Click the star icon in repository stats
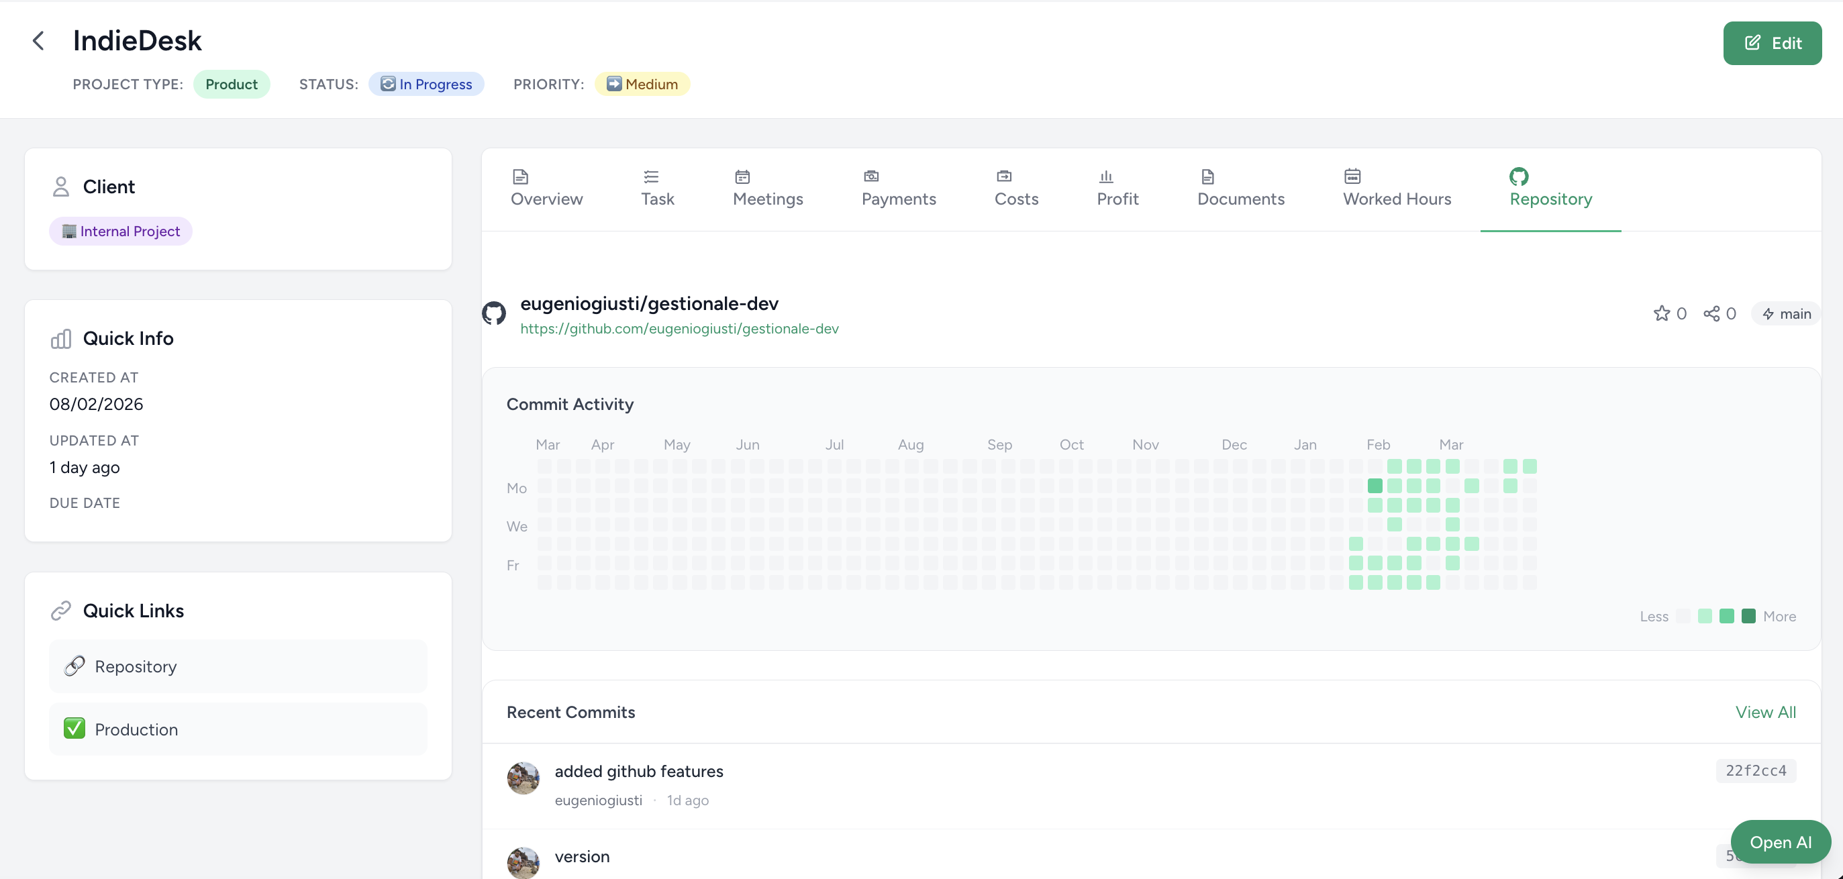 [1661, 313]
